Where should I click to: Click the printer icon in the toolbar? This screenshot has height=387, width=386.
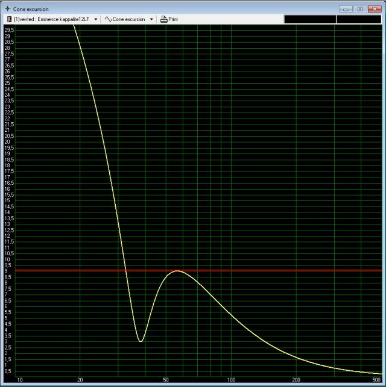pyautogui.click(x=163, y=19)
